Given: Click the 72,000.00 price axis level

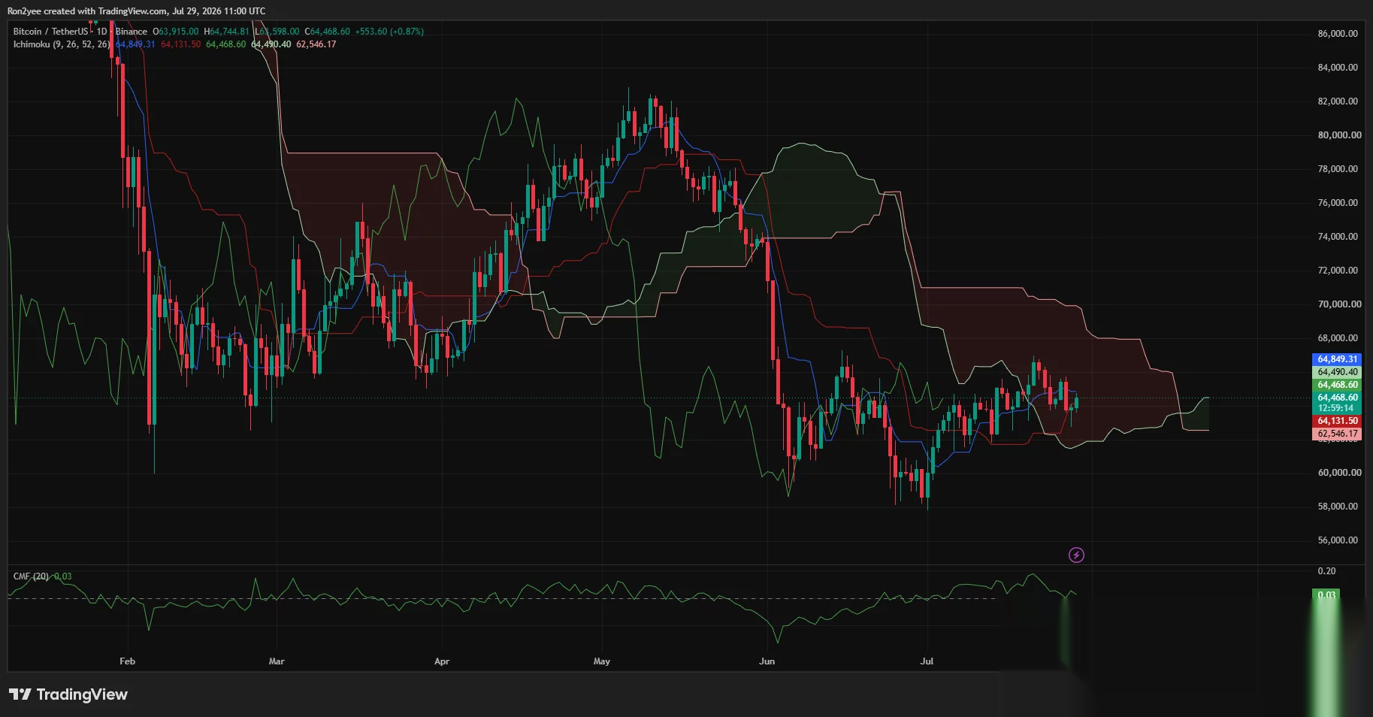Looking at the screenshot, I should [x=1338, y=271].
